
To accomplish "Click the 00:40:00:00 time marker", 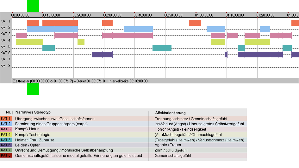I will tap(143, 15).
